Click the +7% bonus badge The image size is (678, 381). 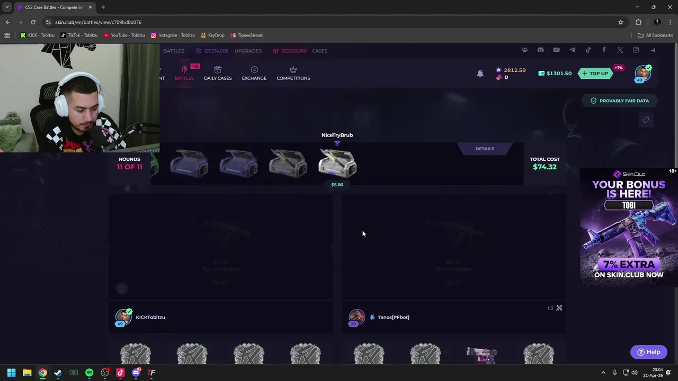(618, 68)
